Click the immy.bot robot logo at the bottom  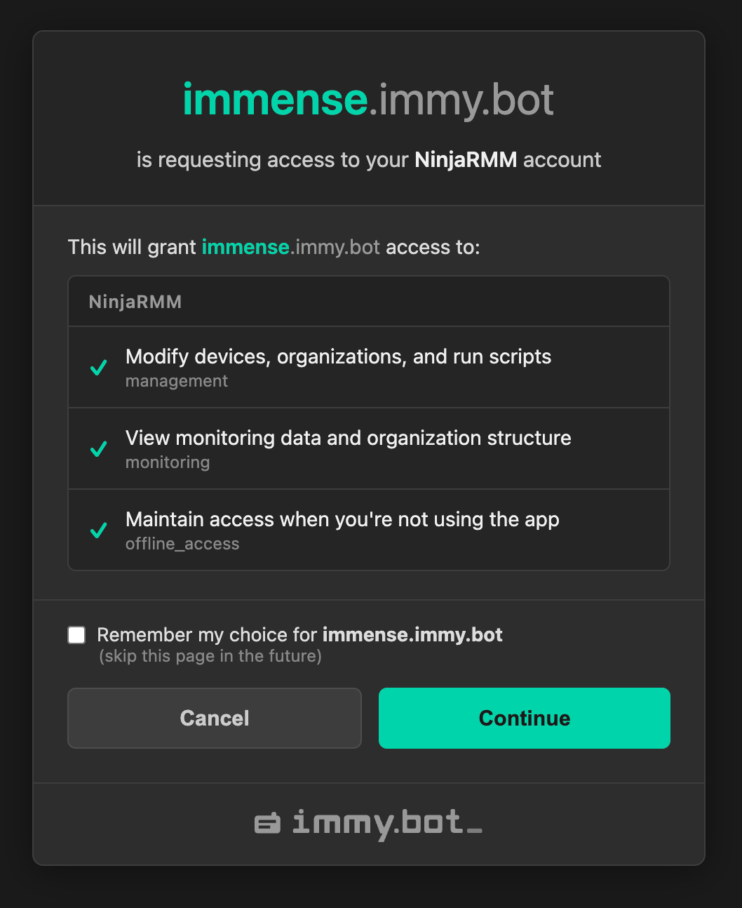[267, 824]
